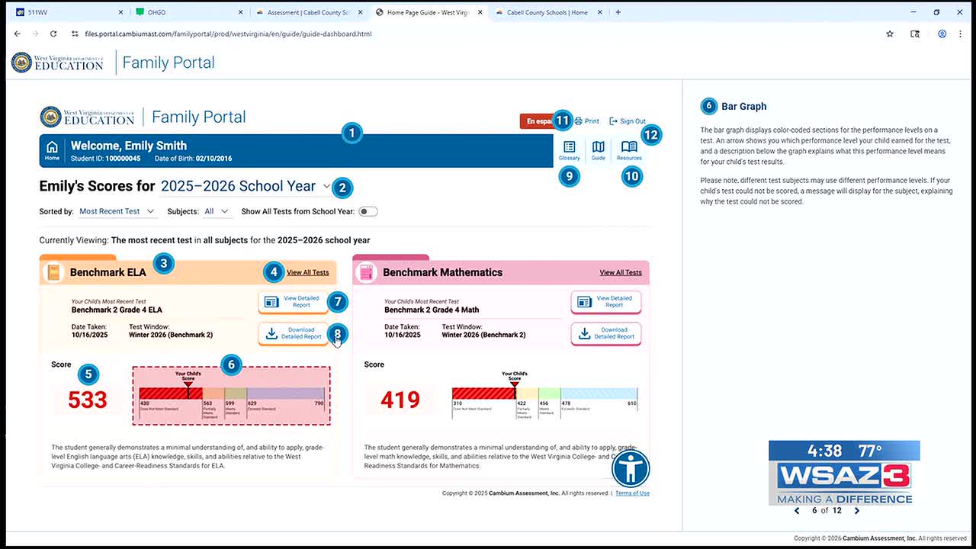Open View All Tests link for Benchmark Mathematics
This screenshot has height=549, width=976.
[x=620, y=272]
